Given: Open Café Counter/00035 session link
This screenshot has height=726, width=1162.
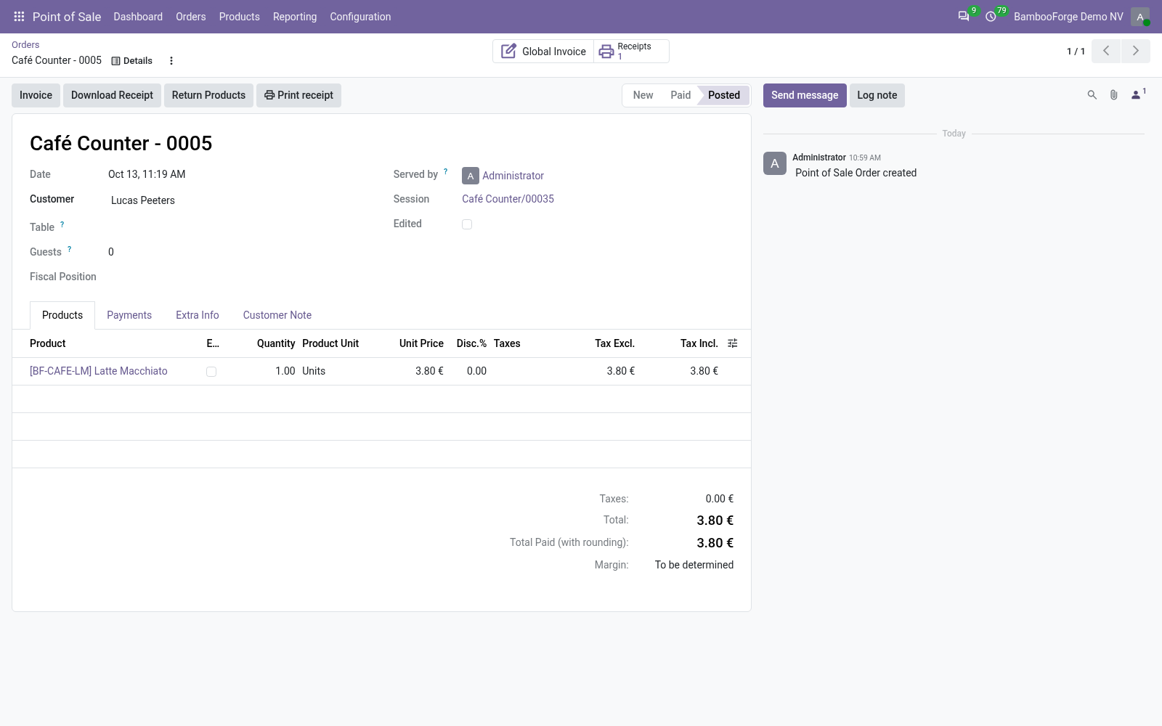Looking at the screenshot, I should (x=508, y=199).
